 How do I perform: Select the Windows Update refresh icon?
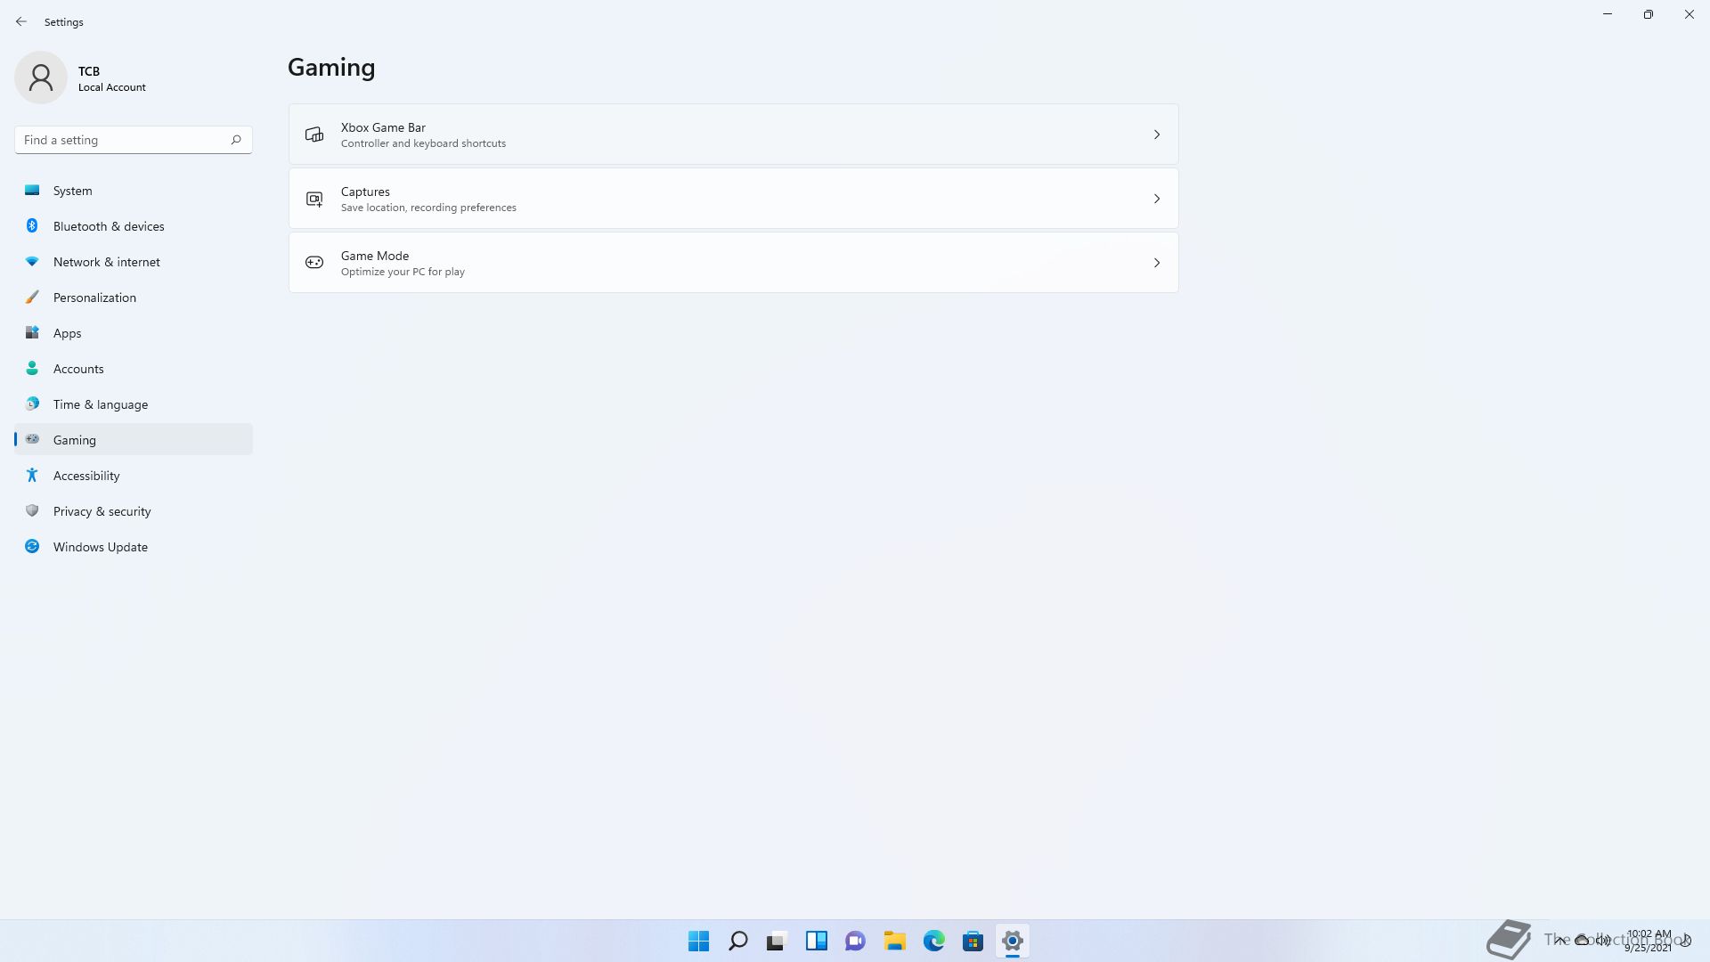pos(32,547)
